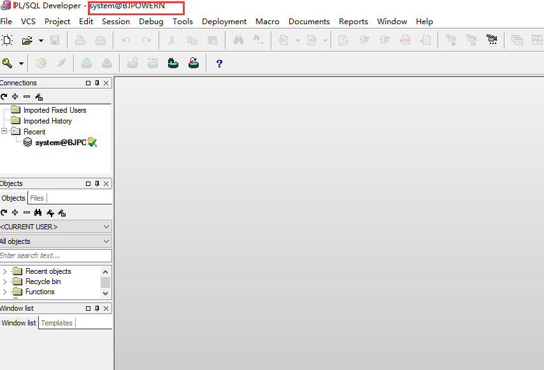Click the Undo arrow icon

pyautogui.click(x=126, y=40)
